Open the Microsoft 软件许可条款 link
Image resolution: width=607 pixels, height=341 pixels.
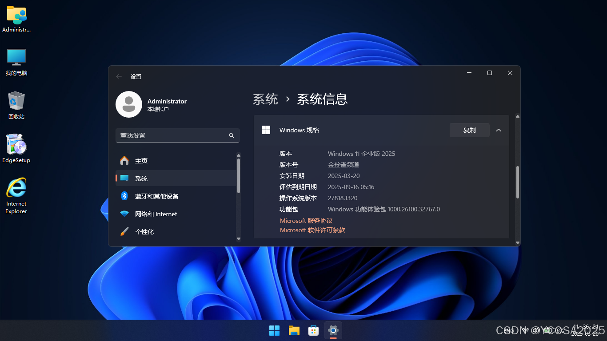(312, 230)
